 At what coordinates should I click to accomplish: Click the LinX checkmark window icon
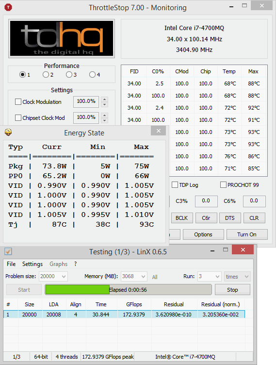[8, 251]
